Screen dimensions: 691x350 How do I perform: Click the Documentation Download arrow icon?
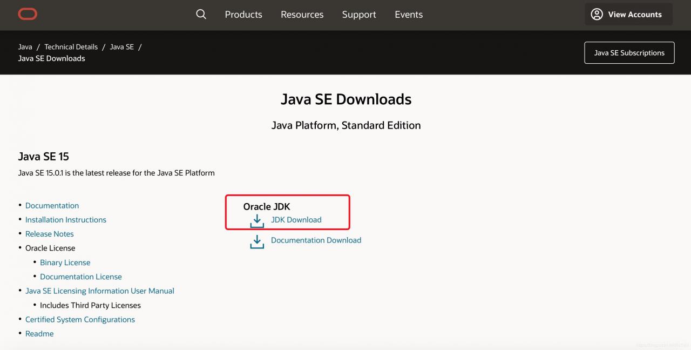(x=257, y=241)
